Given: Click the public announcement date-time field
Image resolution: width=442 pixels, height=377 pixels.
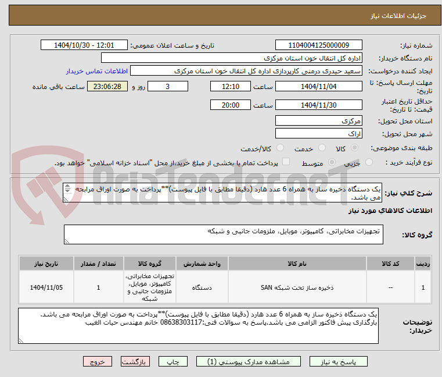Looking at the screenshot, I should tap(84, 45).
